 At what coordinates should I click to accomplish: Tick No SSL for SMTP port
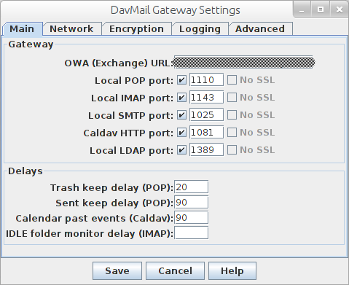pos(232,115)
